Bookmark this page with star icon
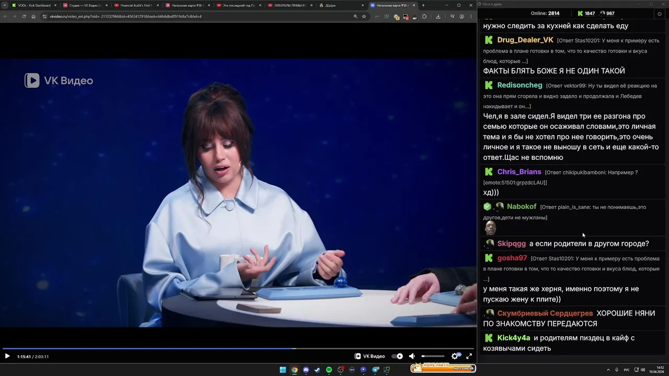The image size is (669, 376). tap(364, 16)
